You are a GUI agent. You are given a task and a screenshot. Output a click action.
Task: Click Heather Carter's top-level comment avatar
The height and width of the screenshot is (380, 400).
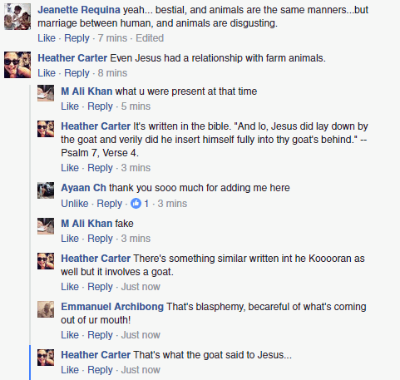pos(17,65)
